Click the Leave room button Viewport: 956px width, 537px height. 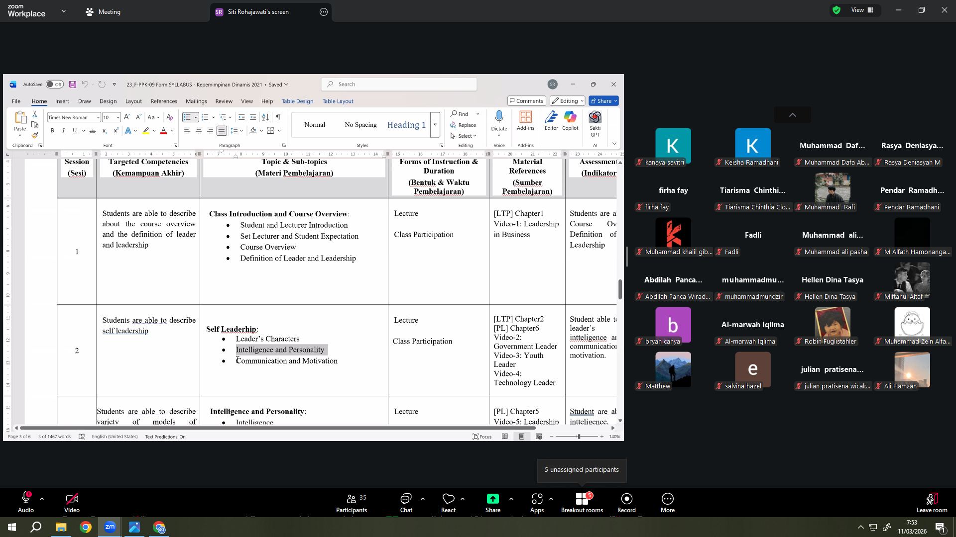(x=932, y=503)
